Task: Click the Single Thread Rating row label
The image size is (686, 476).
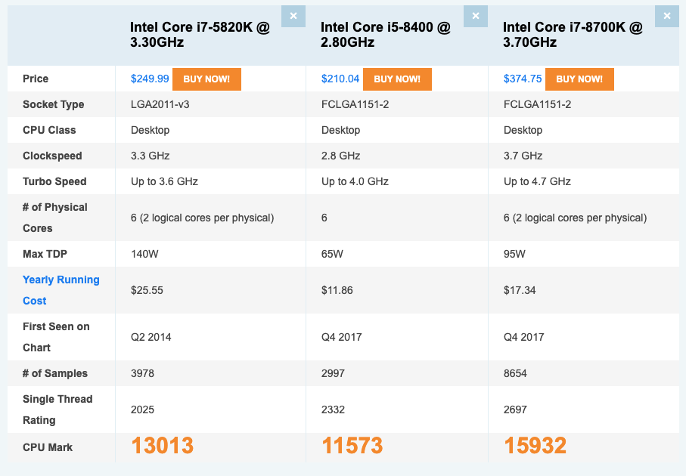Action: [57, 410]
